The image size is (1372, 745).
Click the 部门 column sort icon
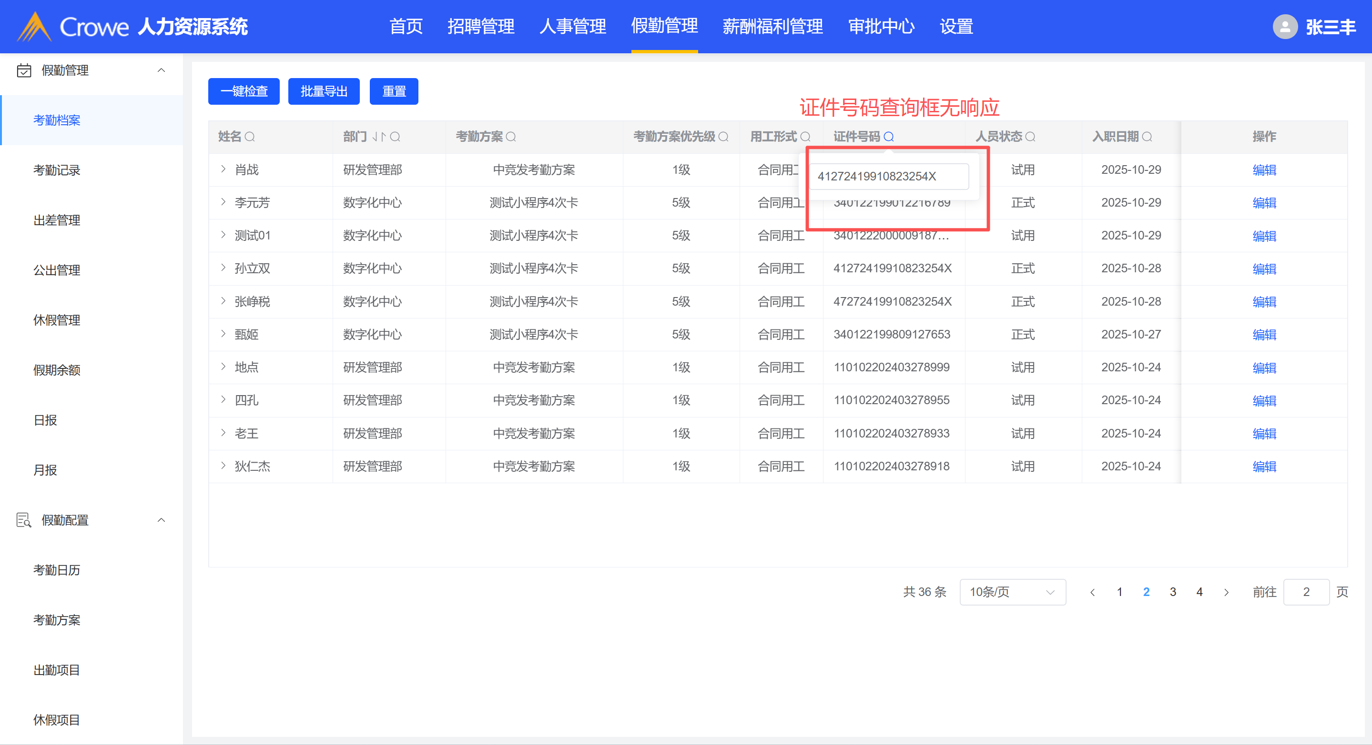[379, 137]
